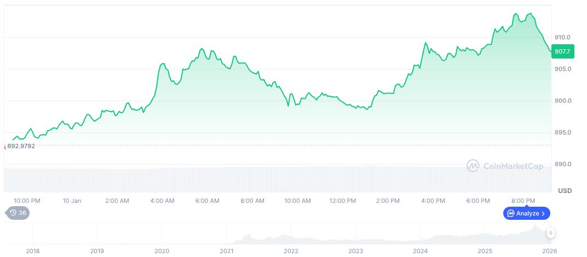The width and height of the screenshot is (587, 257).
Task: Click the 8:00 PM time axis label
Action: click(523, 201)
